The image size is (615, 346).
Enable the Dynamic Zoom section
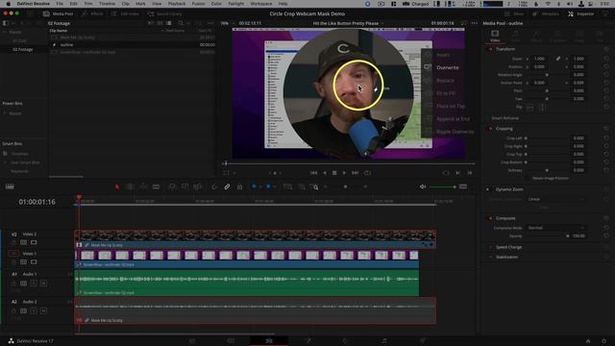[x=488, y=189]
